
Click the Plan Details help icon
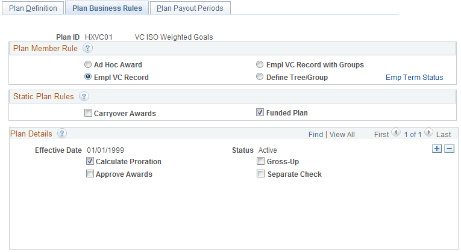61,134
